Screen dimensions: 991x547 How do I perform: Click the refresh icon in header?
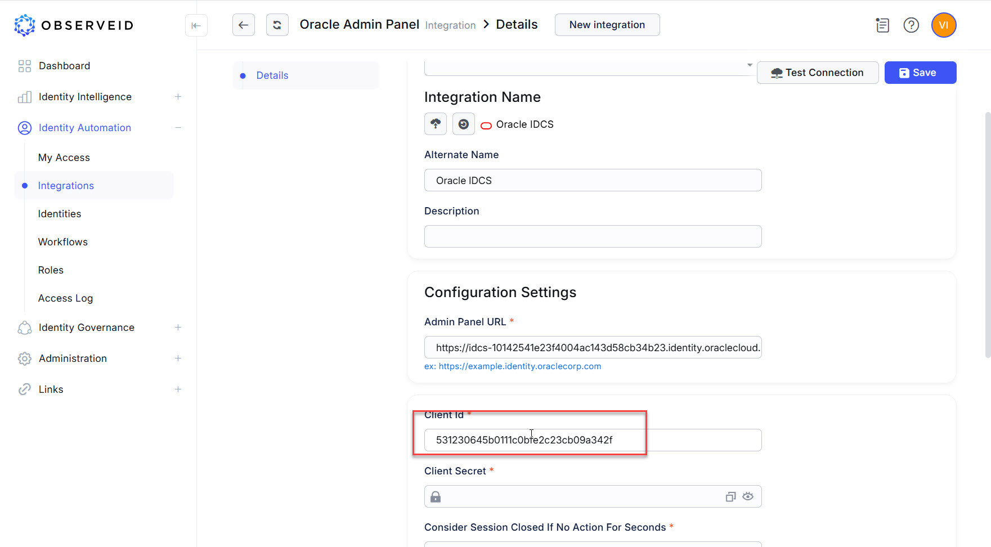pos(277,25)
